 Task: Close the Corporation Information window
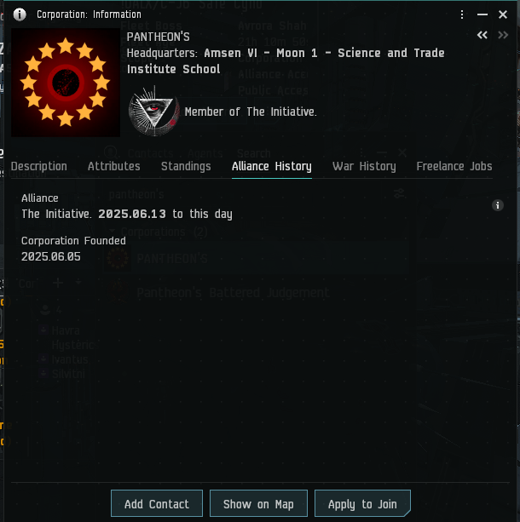click(503, 14)
